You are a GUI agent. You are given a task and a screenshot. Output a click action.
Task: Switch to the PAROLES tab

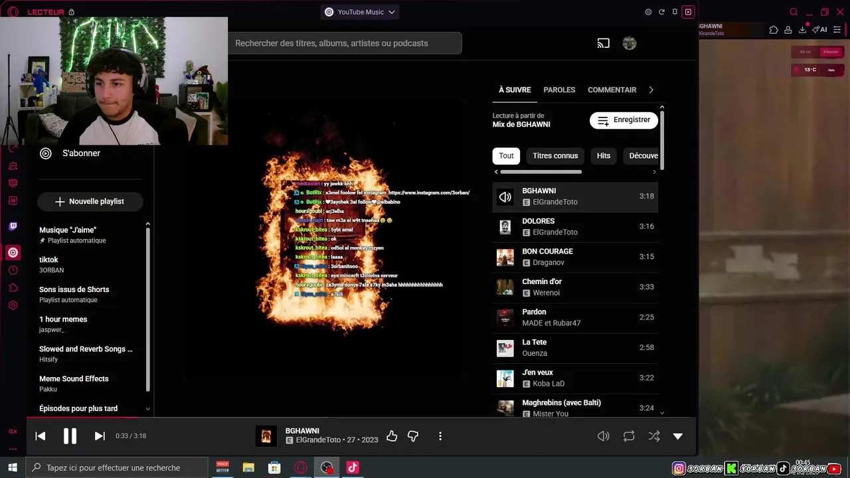pyautogui.click(x=559, y=90)
